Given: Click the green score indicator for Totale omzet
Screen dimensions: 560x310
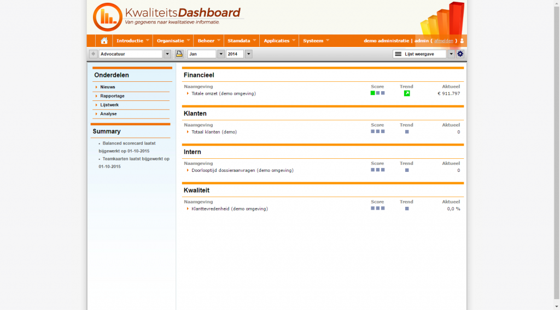Looking at the screenshot, I should 372,93.
